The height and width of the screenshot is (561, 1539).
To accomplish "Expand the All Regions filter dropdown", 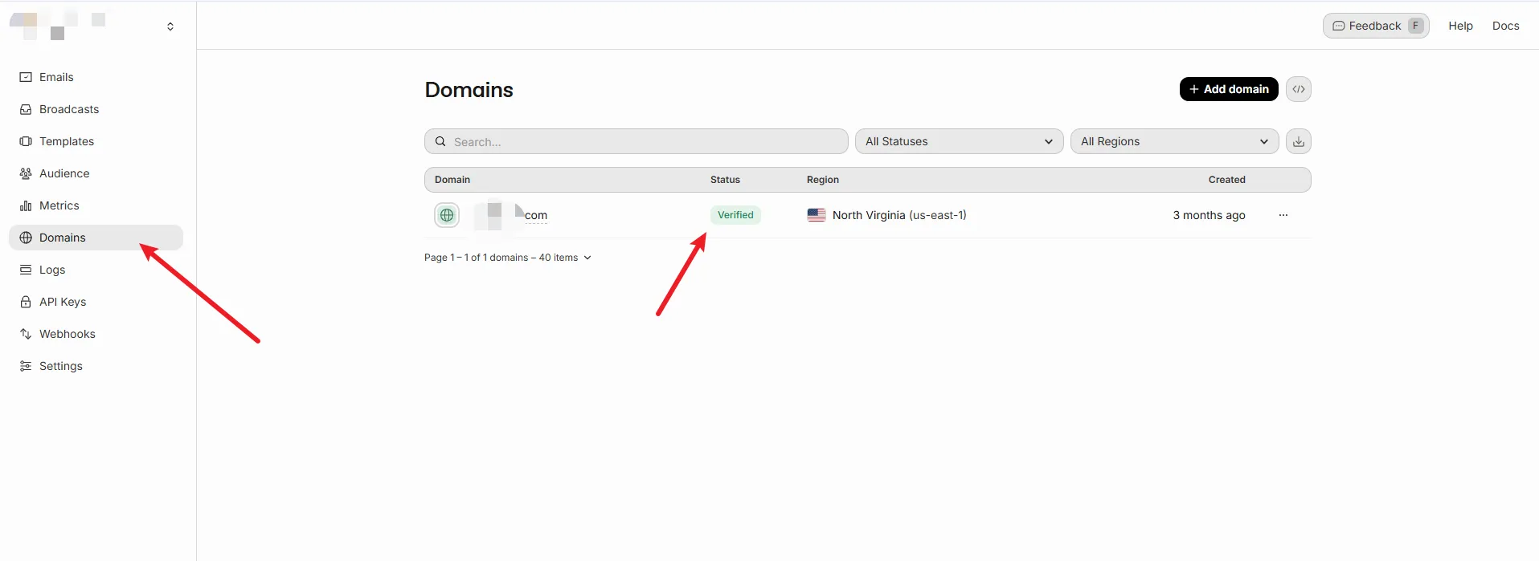I will tap(1174, 141).
